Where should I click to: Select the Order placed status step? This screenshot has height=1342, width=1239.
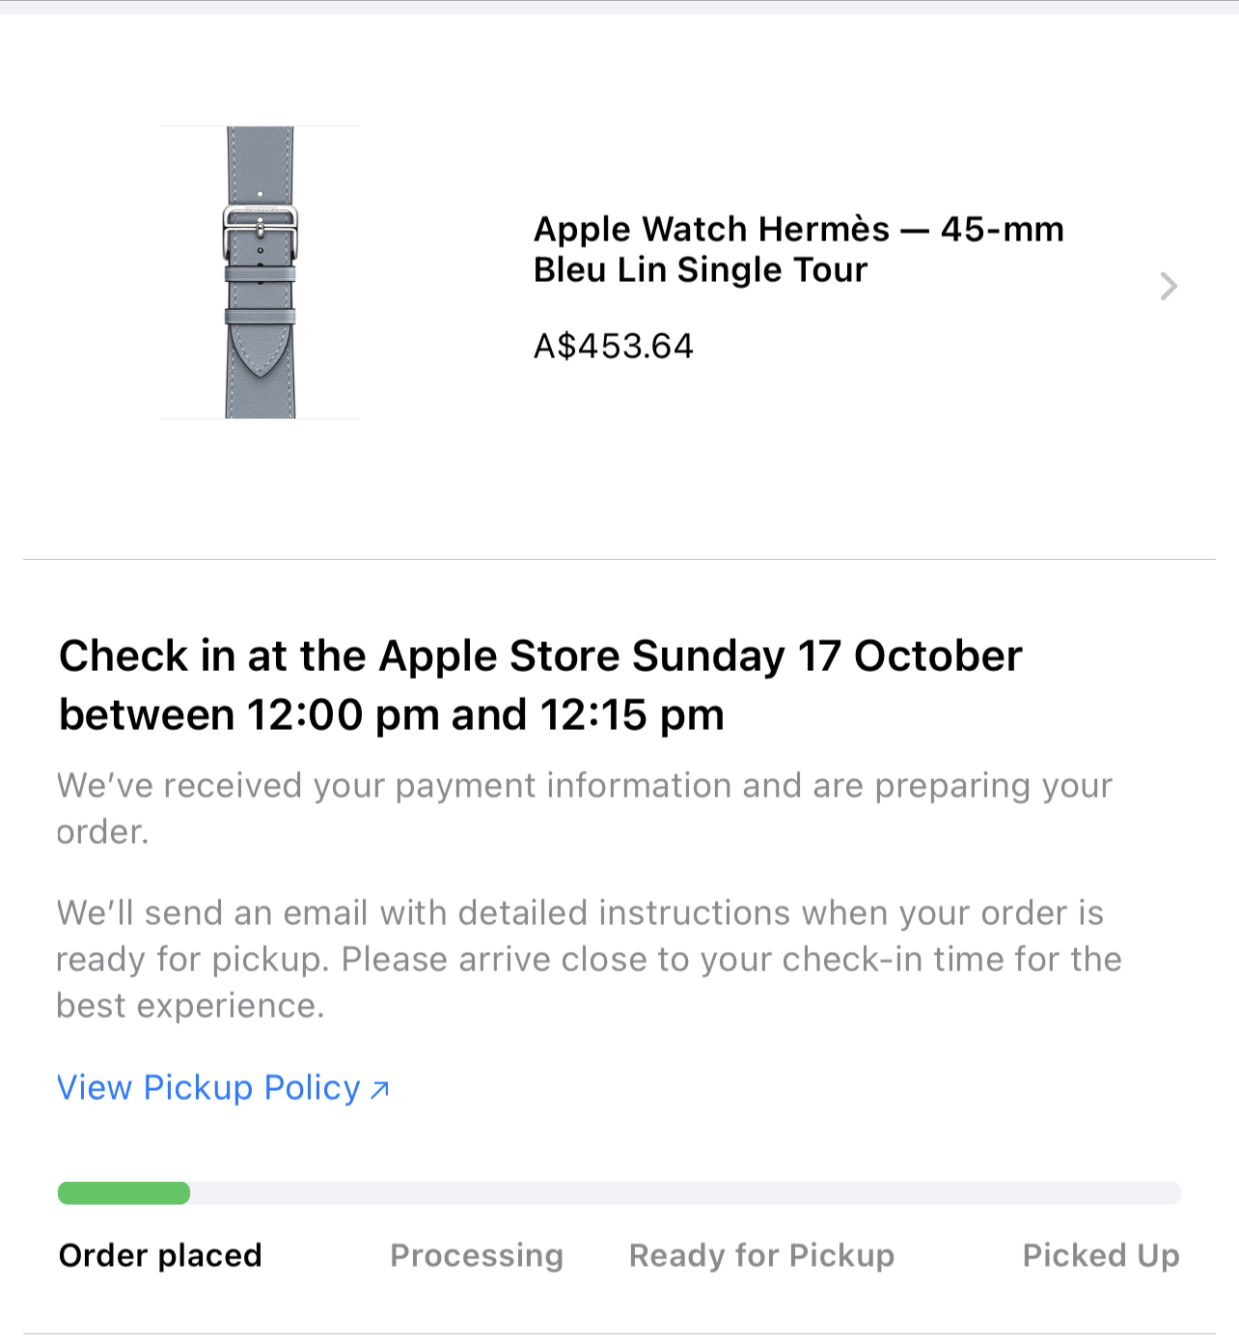coord(160,1255)
